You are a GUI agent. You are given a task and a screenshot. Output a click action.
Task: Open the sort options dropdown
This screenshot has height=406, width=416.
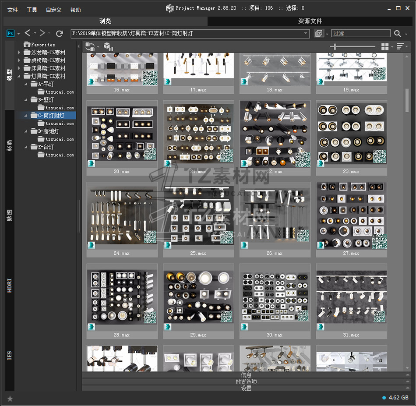coord(400,46)
